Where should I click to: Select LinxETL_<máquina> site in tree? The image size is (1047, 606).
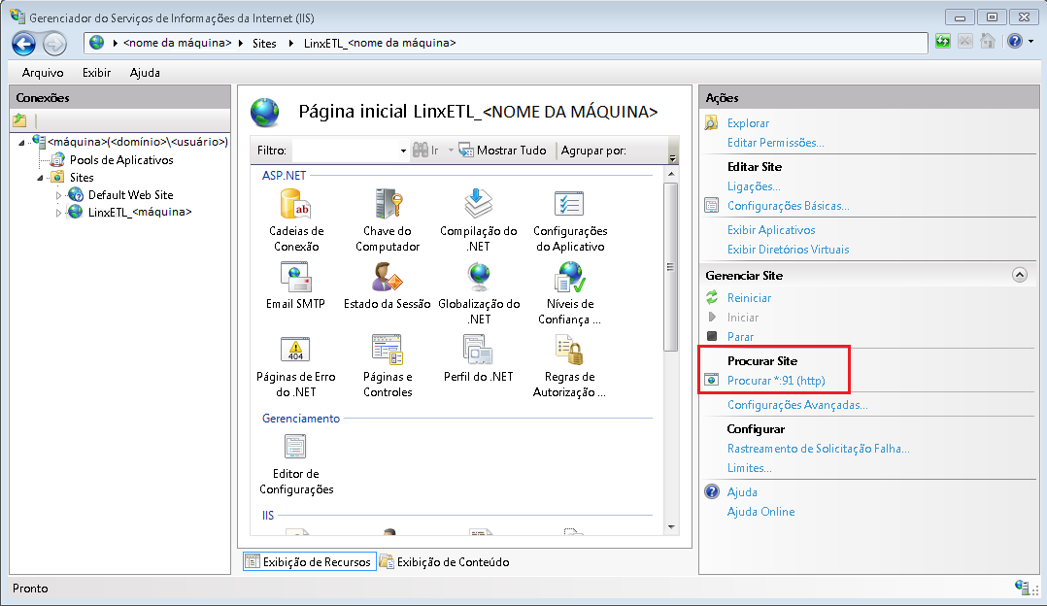[x=140, y=213]
